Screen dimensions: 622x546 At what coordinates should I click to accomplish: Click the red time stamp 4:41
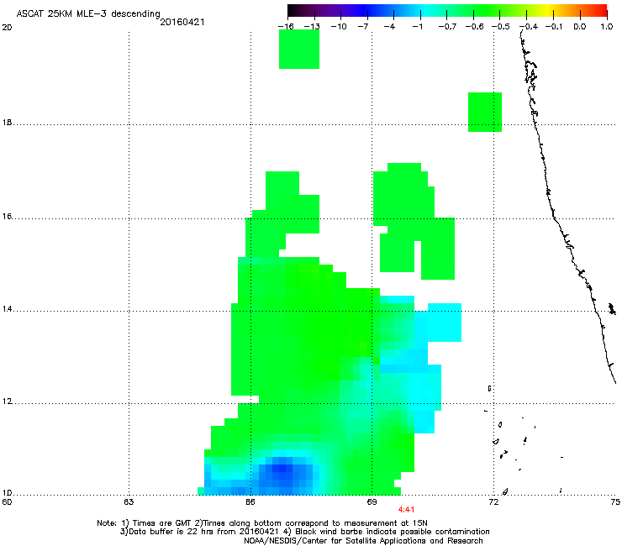tap(406, 510)
